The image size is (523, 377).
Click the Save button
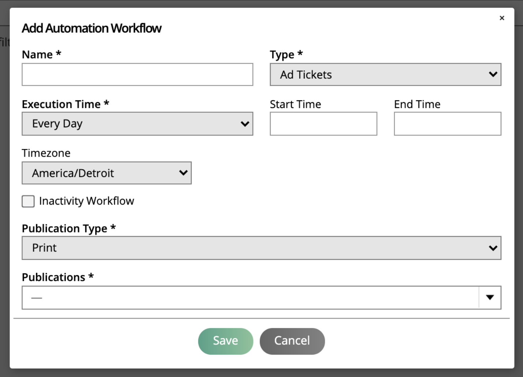pyautogui.click(x=225, y=341)
